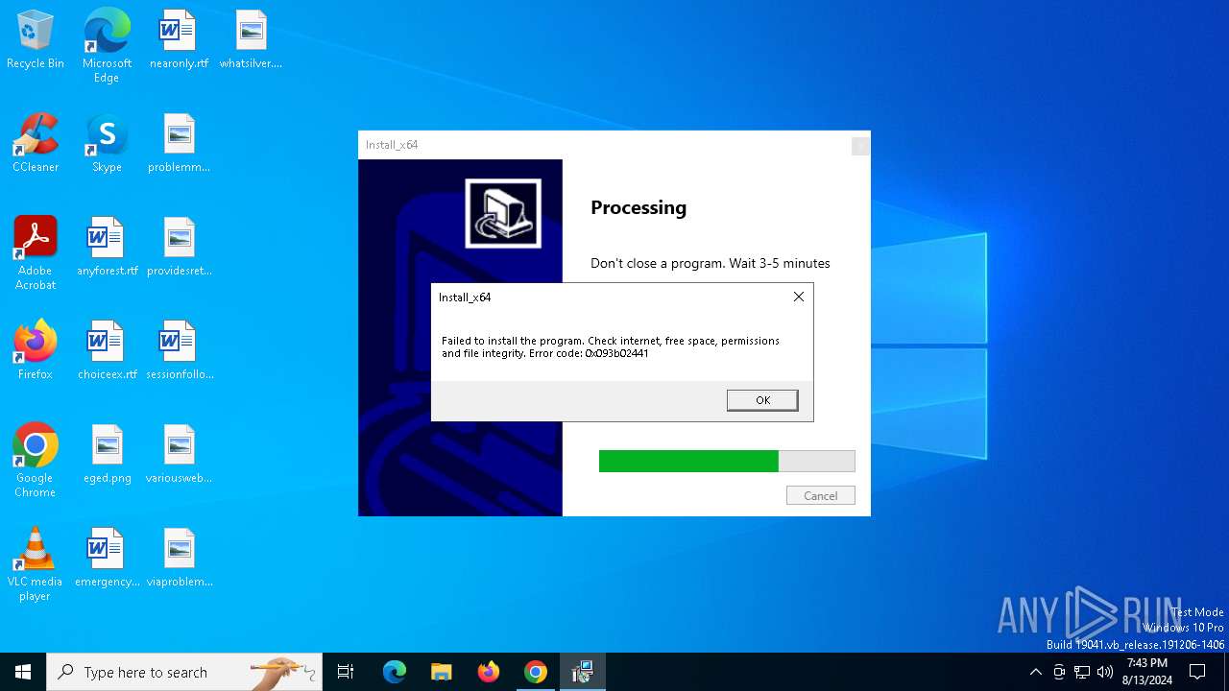The height and width of the screenshot is (691, 1229).
Task: Open VLC media player desktop shortcut
Action: point(36,564)
